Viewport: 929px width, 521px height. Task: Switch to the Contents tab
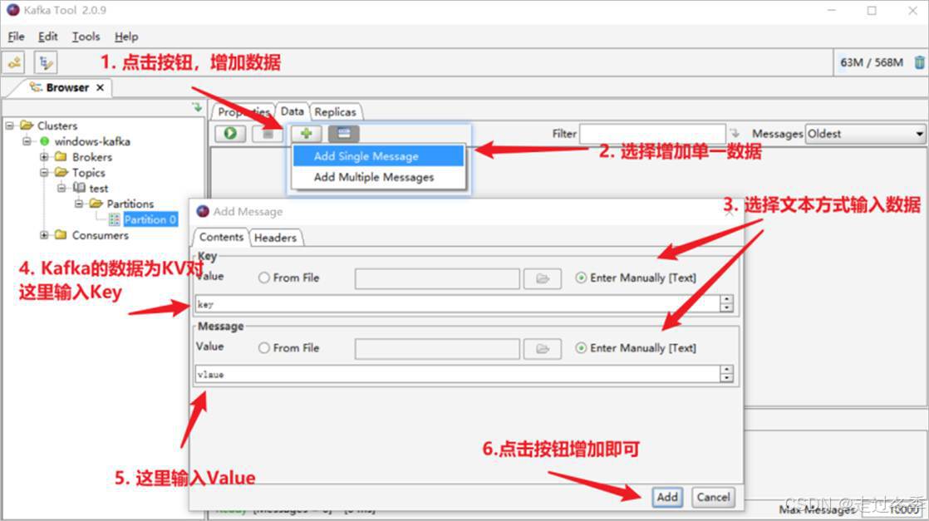coord(221,237)
